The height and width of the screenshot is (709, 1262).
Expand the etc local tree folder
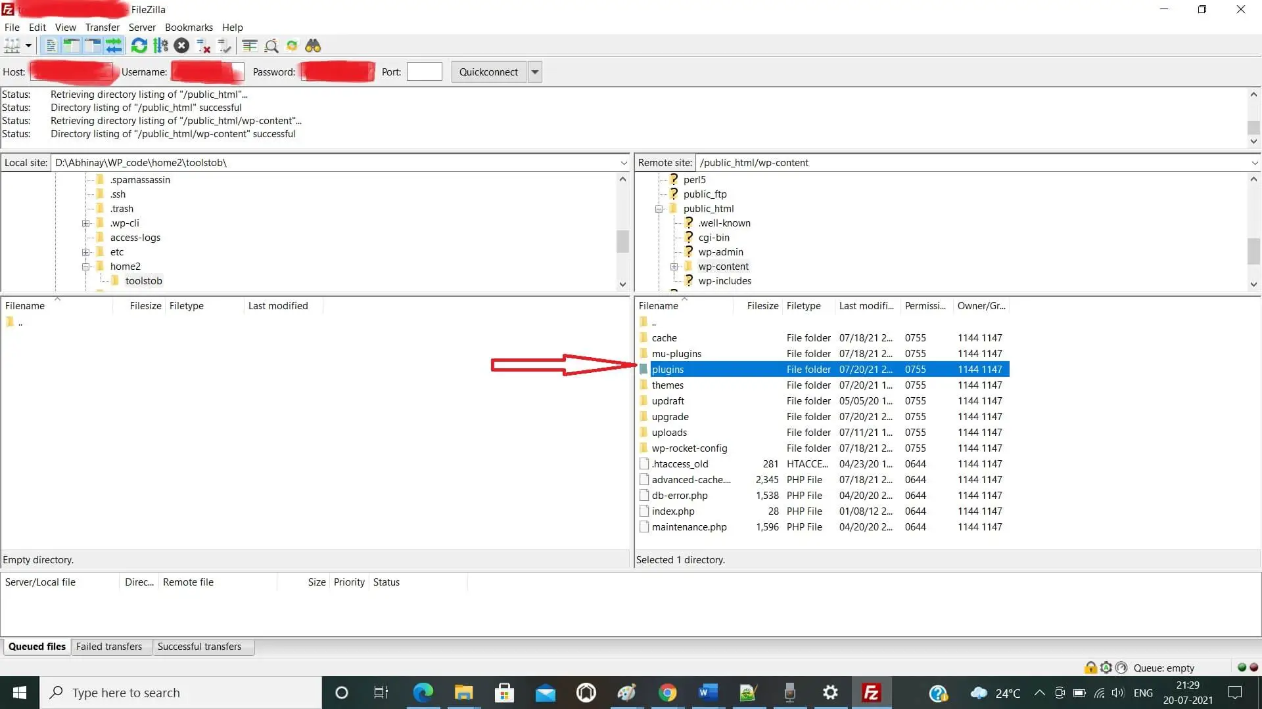point(85,252)
